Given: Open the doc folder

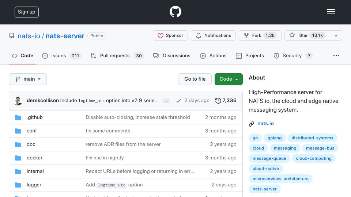Looking at the screenshot, I should pyautogui.click(x=31, y=144).
